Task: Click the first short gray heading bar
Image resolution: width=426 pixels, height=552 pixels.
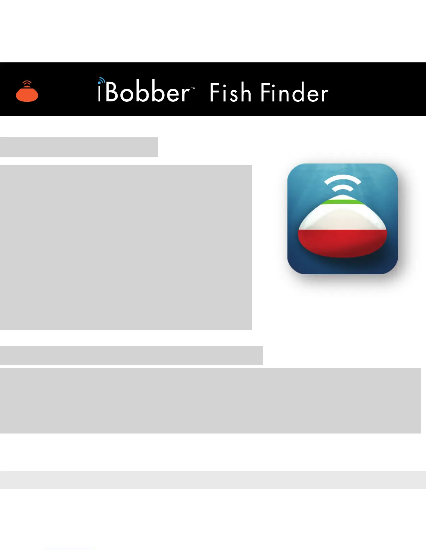Action: tap(79, 147)
